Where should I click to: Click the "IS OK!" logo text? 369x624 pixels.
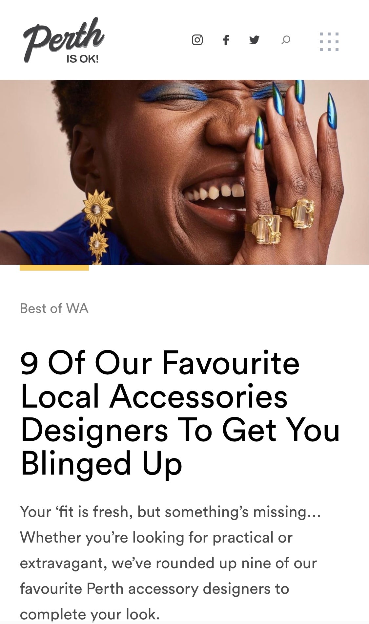82,59
